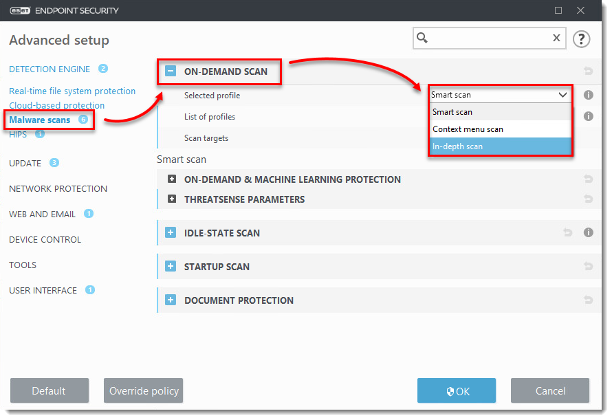The image size is (612, 420).
Task: Click the Default button
Action: (x=50, y=390)
